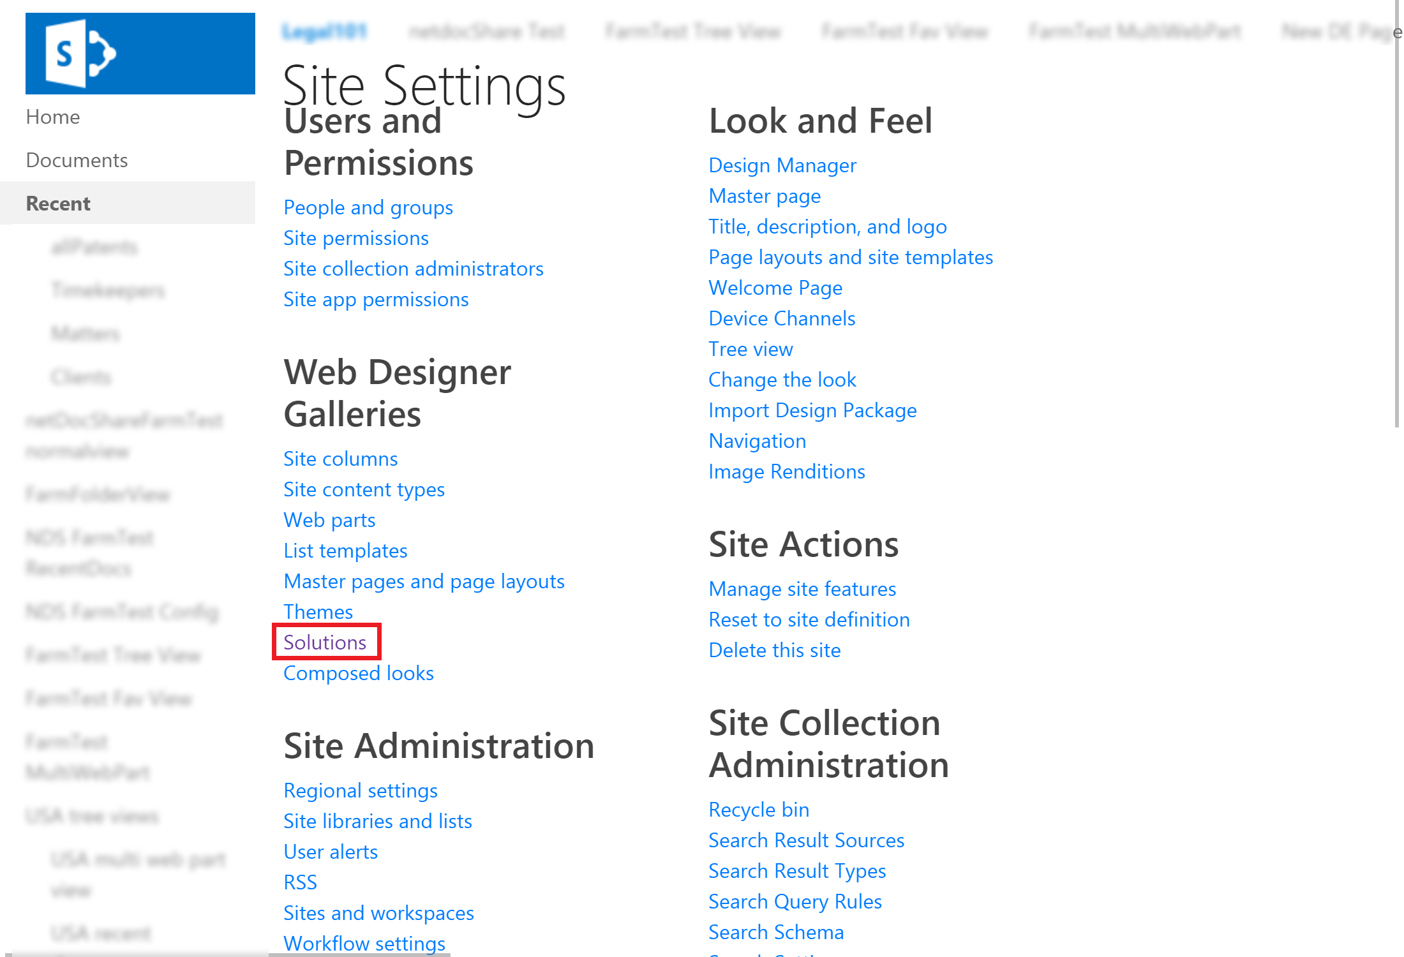
Task: Open Search Result Types link
Action: pos(797,871)
